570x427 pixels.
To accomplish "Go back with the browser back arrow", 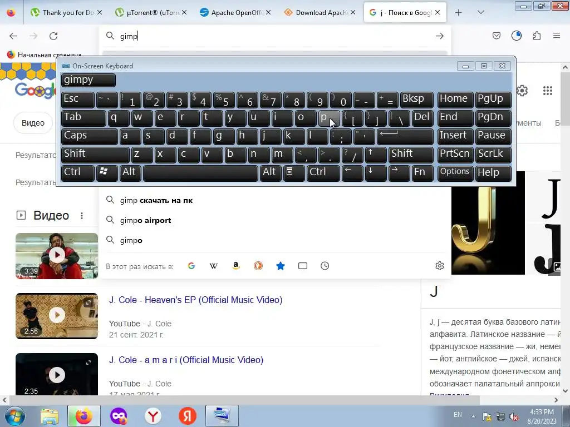I will point(13,36).
